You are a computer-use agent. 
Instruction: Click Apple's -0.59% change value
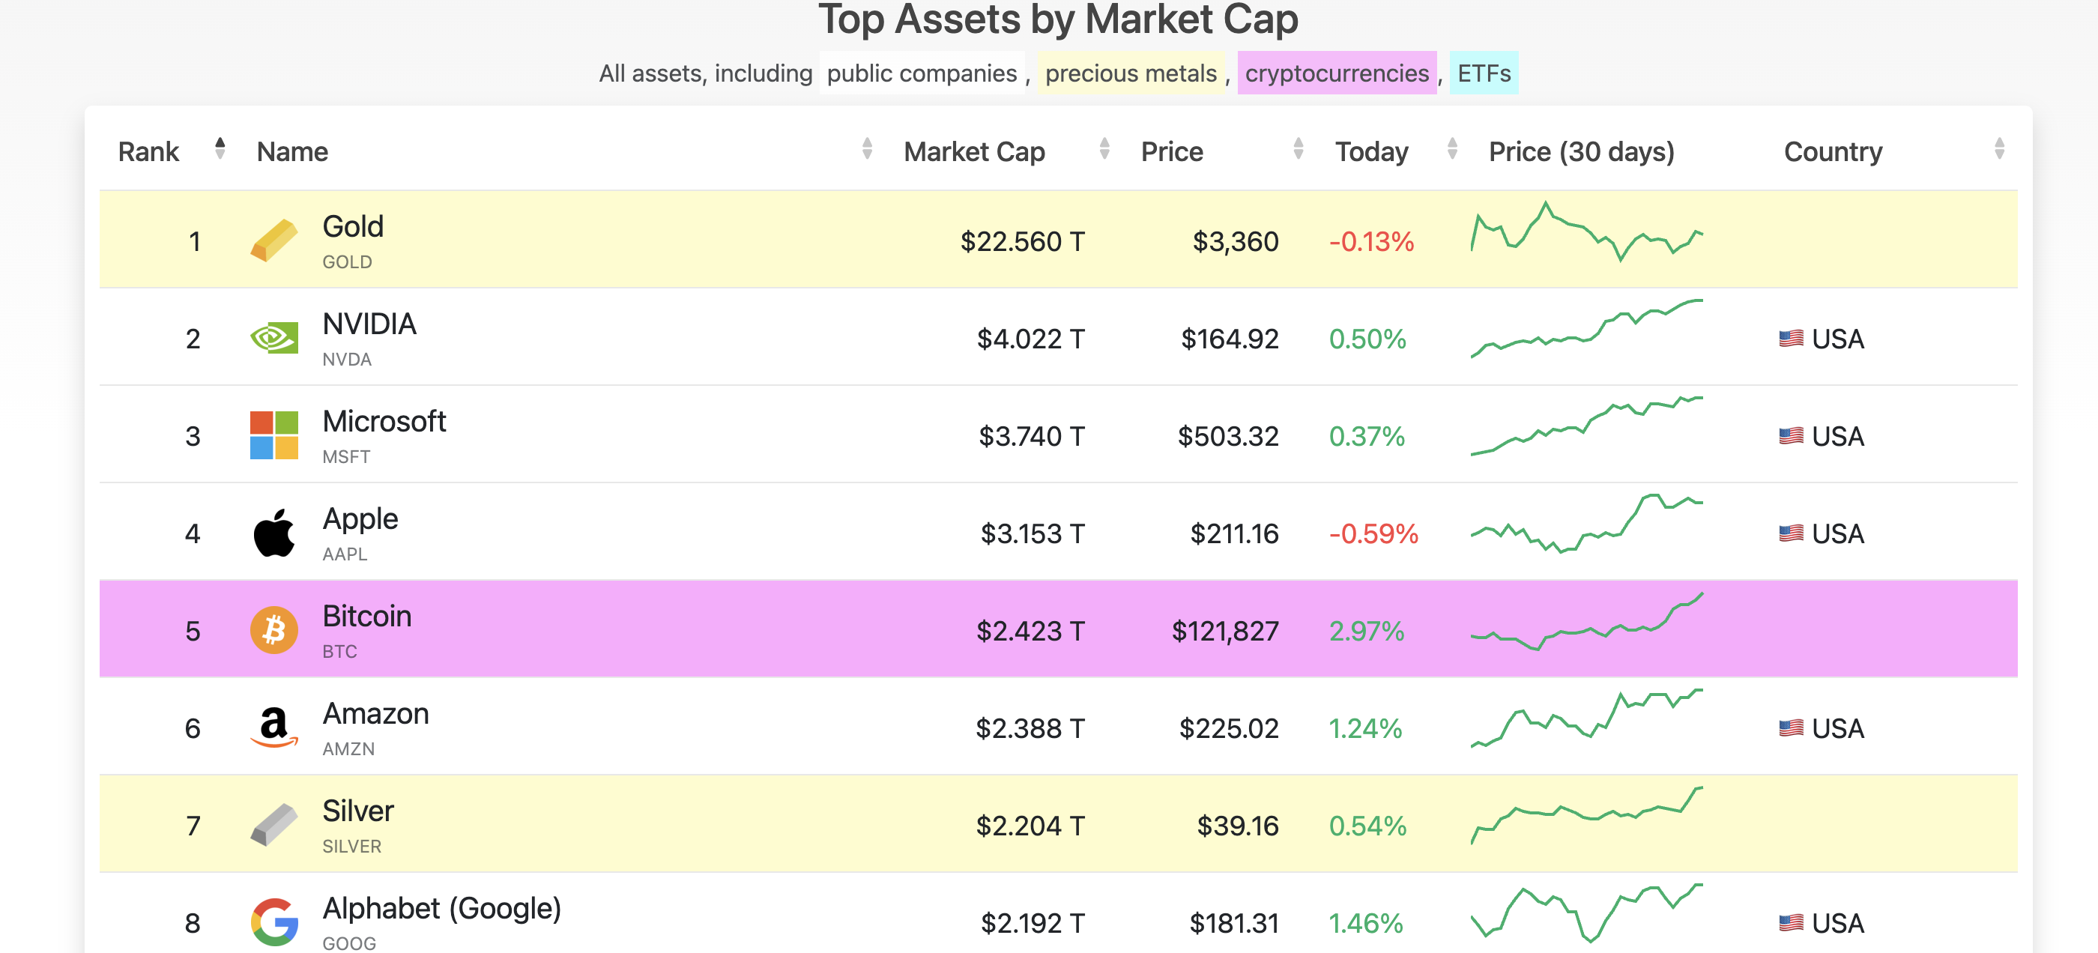tap(1373, 533)
